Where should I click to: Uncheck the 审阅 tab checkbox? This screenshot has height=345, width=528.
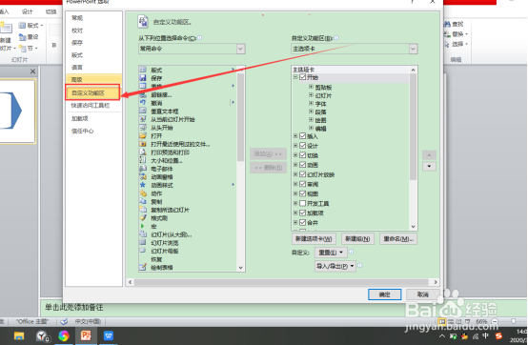pyautogui.click(x=302, y=184)
